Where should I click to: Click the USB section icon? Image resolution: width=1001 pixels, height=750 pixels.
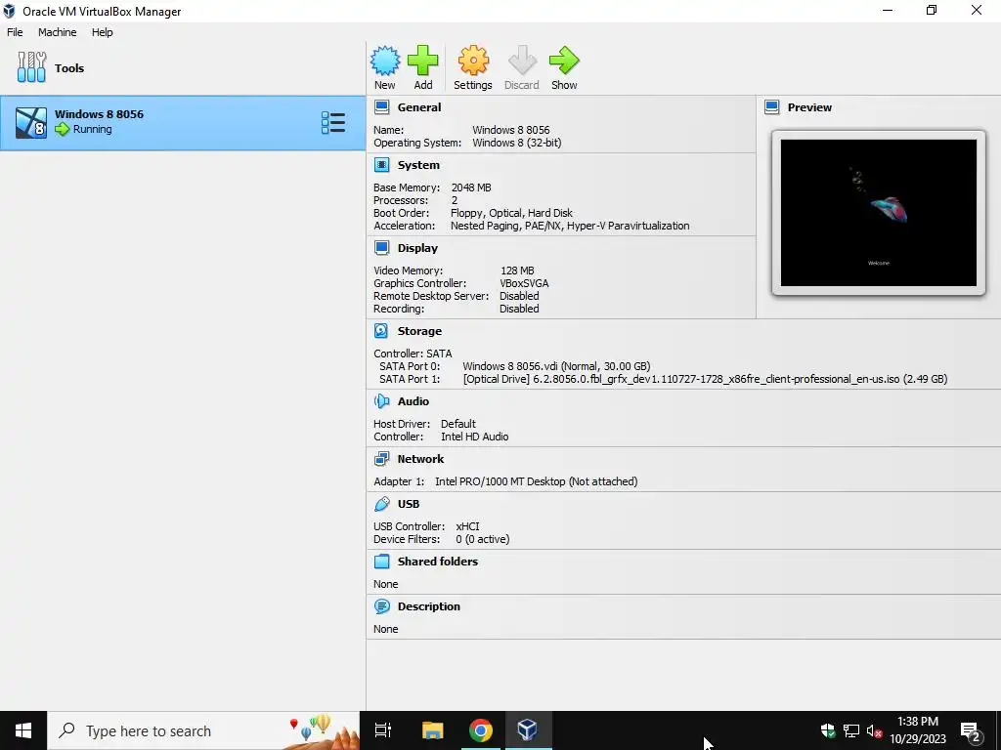tap(382, 504)
